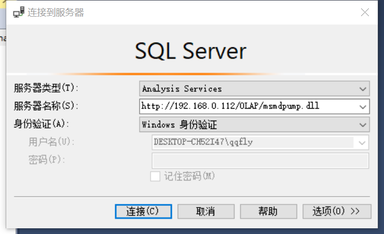
Task: Expand options with 选项(O) >> button
Action: pyautogui.click(x=337, y=212)
